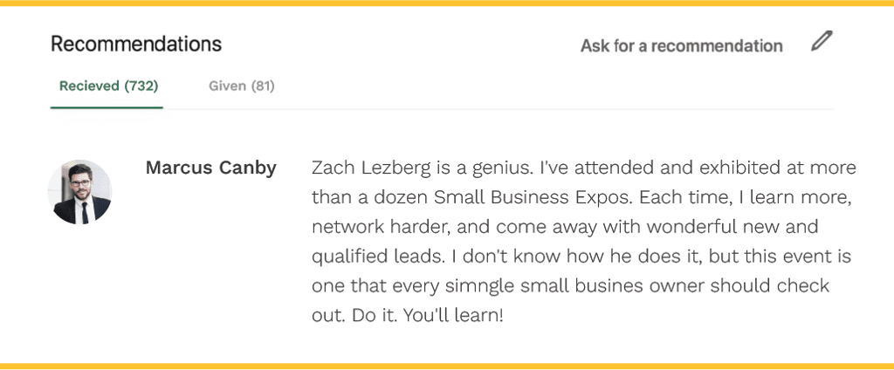Select the Recommendations section heading

click(136, 44)
